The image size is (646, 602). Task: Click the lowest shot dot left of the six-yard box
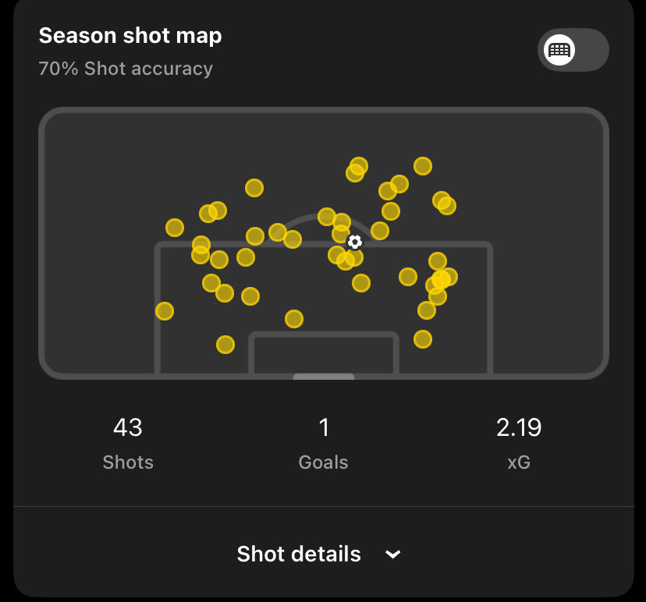click(x=225, y=344)
